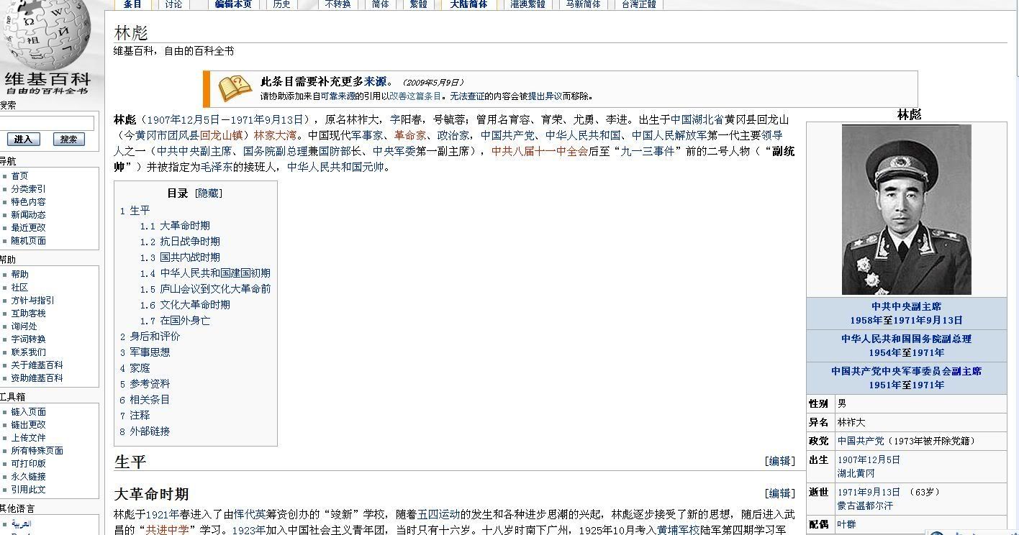Open the 叶群 spouse link in infobox
1019x535 pixels.
coord(847,525)
